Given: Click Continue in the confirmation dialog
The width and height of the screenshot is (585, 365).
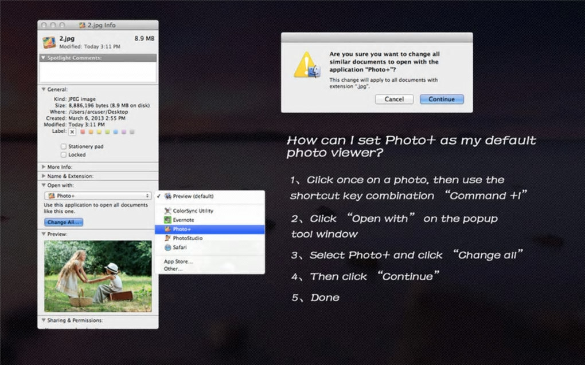Looking at the screenshot, I should click(442, 99).
